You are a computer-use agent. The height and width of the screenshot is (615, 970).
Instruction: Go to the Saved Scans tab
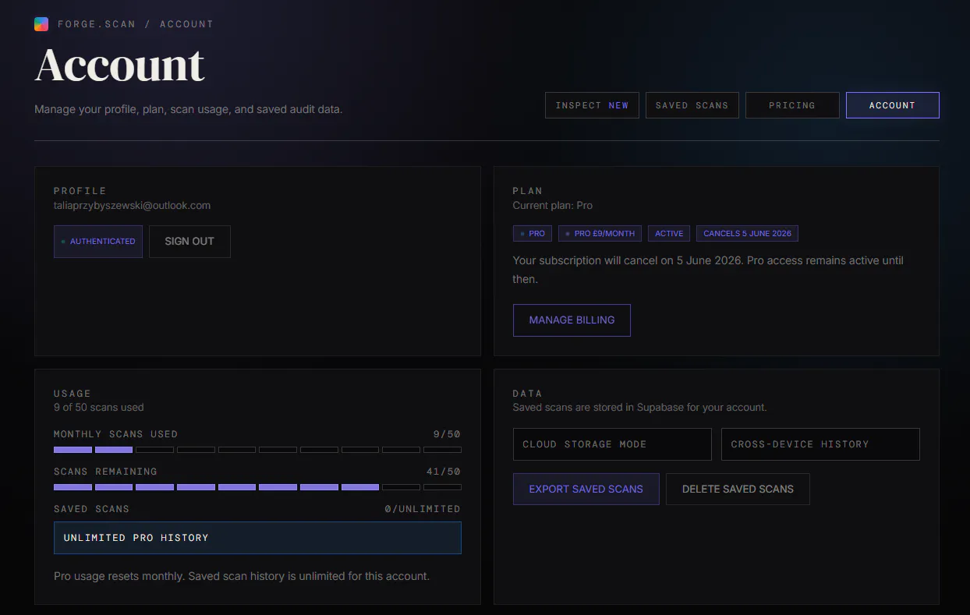pos(692,105)
